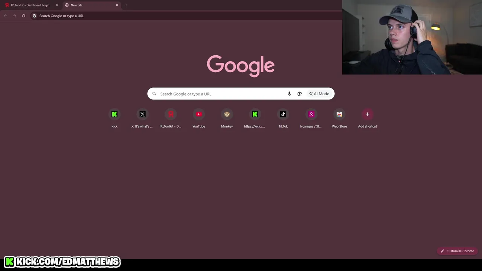482x271 pixels.
Task: Open the lycarrgus shortcut tile
Action: tap(311, 119)
